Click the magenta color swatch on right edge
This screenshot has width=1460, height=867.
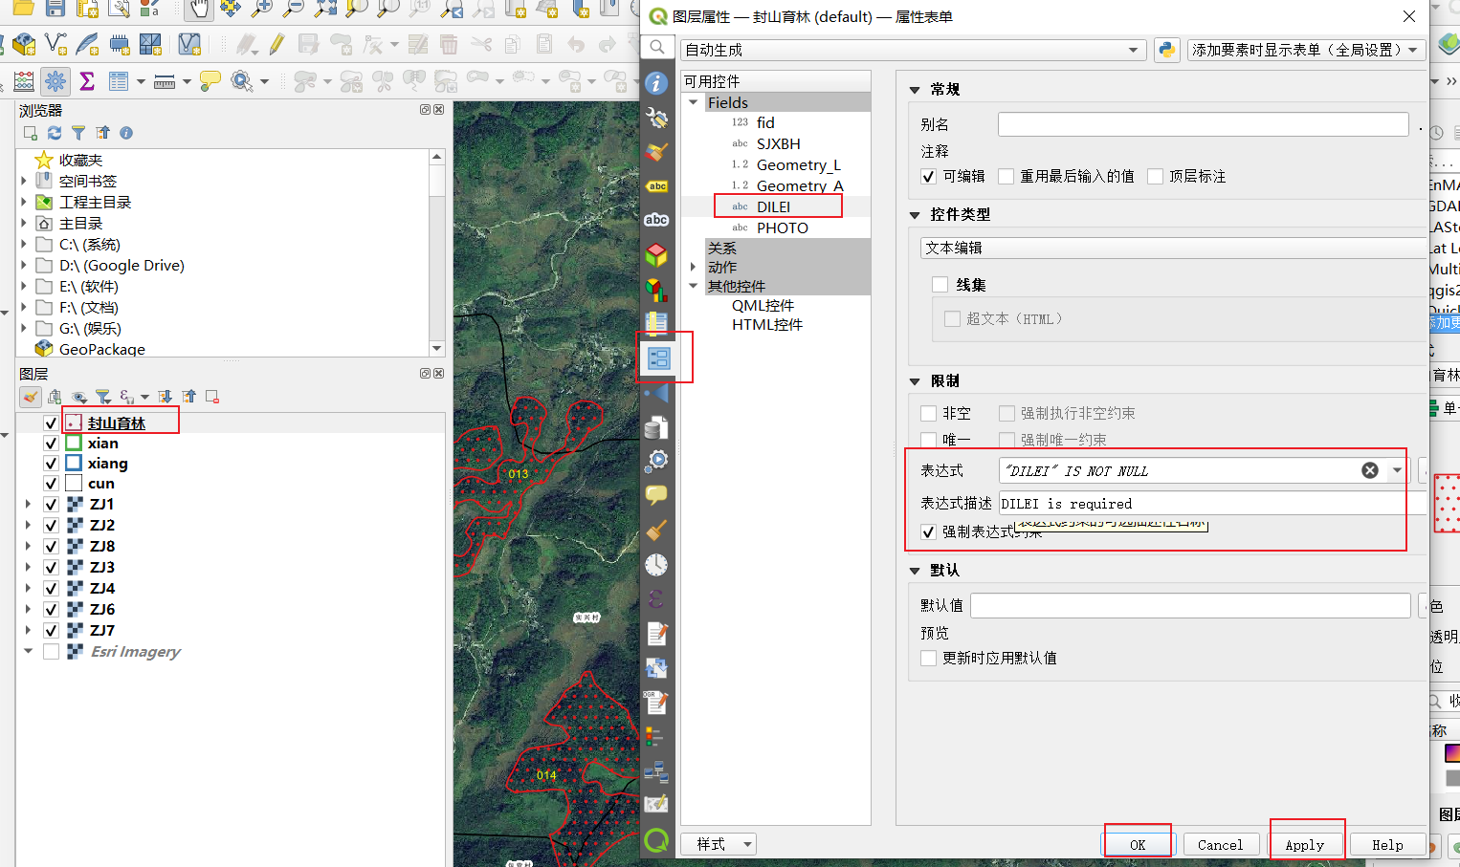pos(1450,753)
